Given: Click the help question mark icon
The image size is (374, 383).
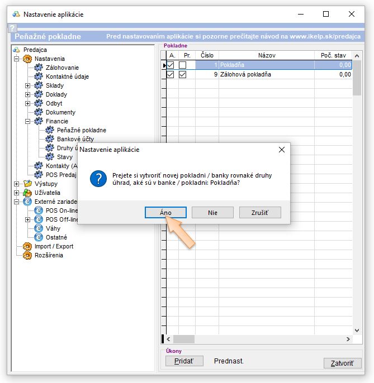Looking at the screenshot, I should pos(12,27).
